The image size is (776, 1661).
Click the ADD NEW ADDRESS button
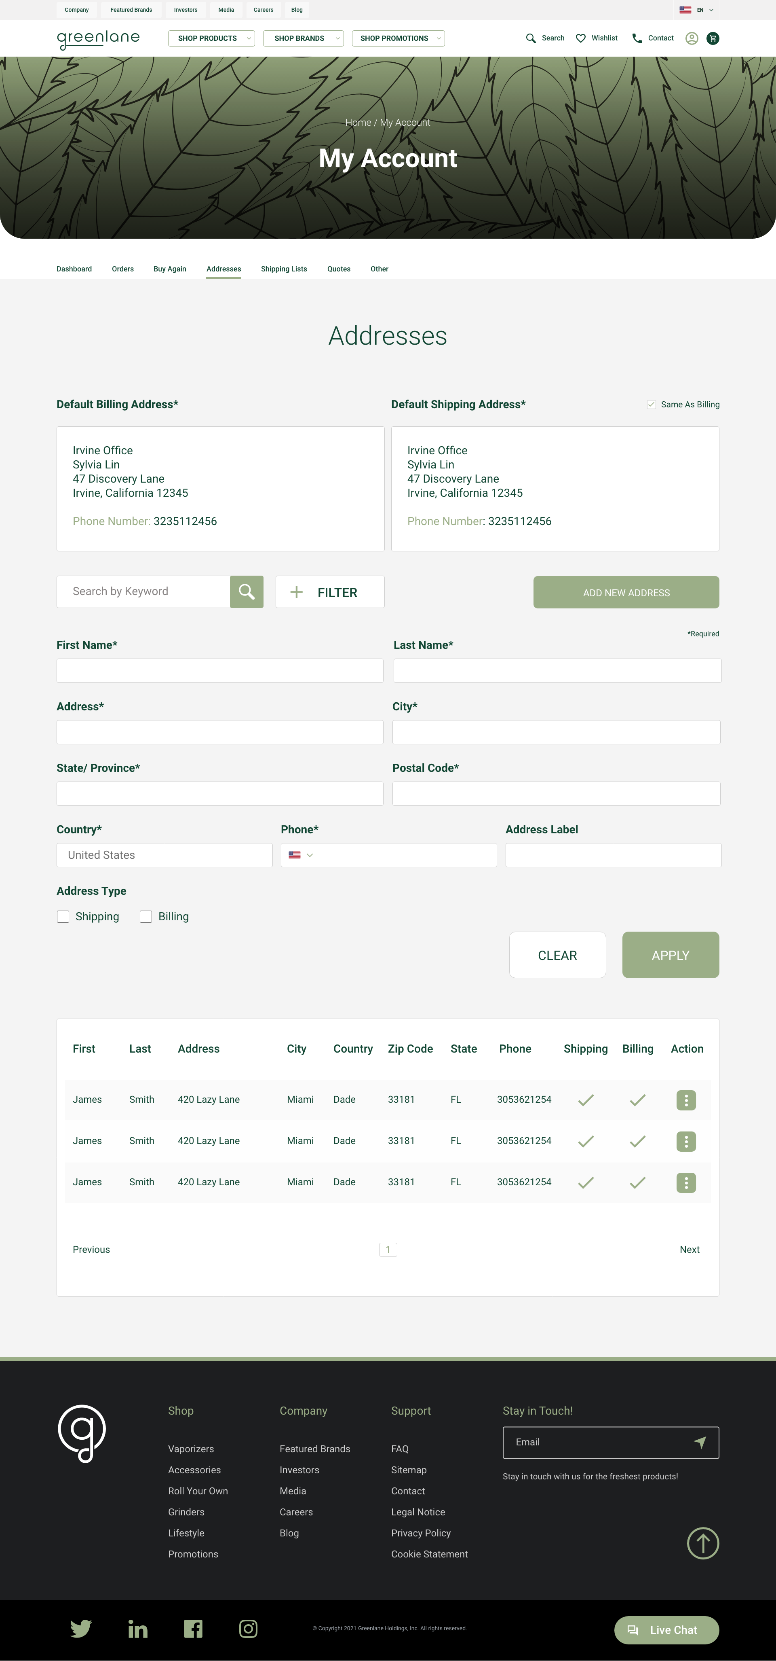[x=626, y=592]
